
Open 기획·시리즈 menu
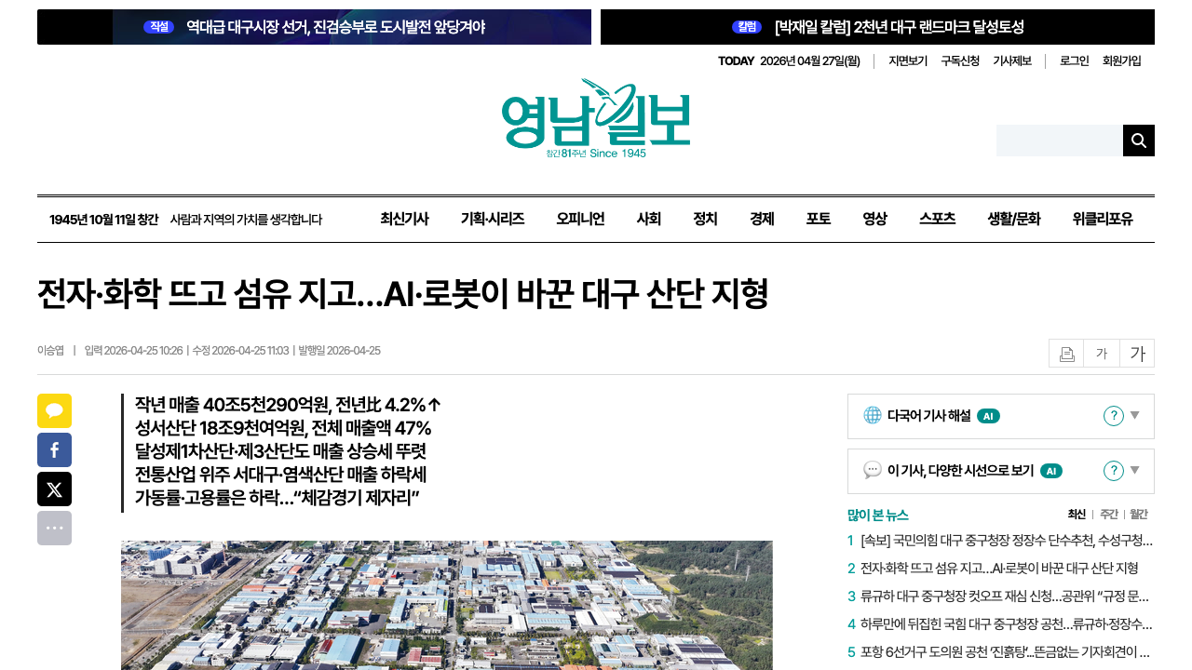click(x=493, y=220)
